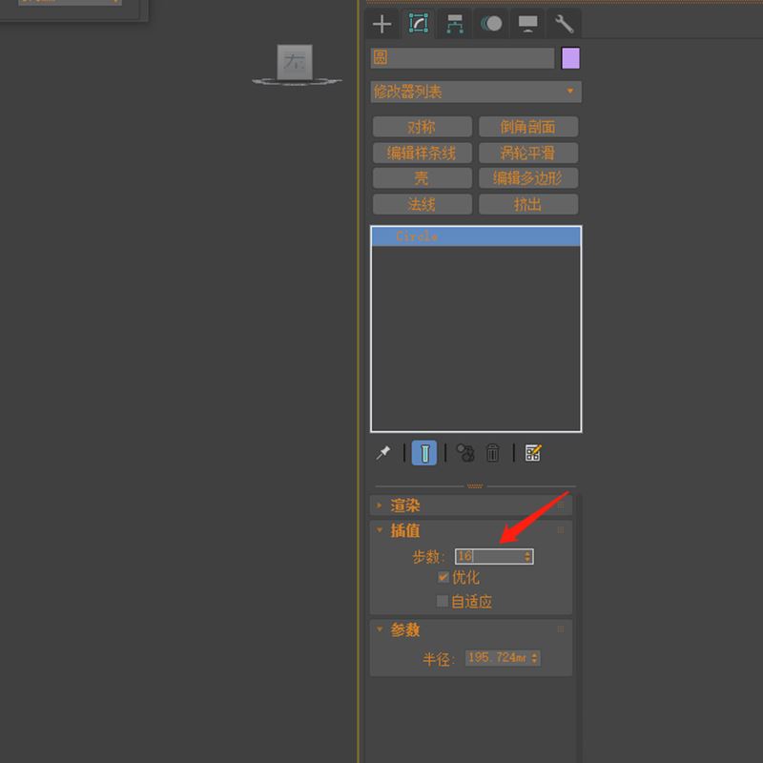Open the 修改器列表 dropdown
This screenshot has height=763, width=763.
475,93
